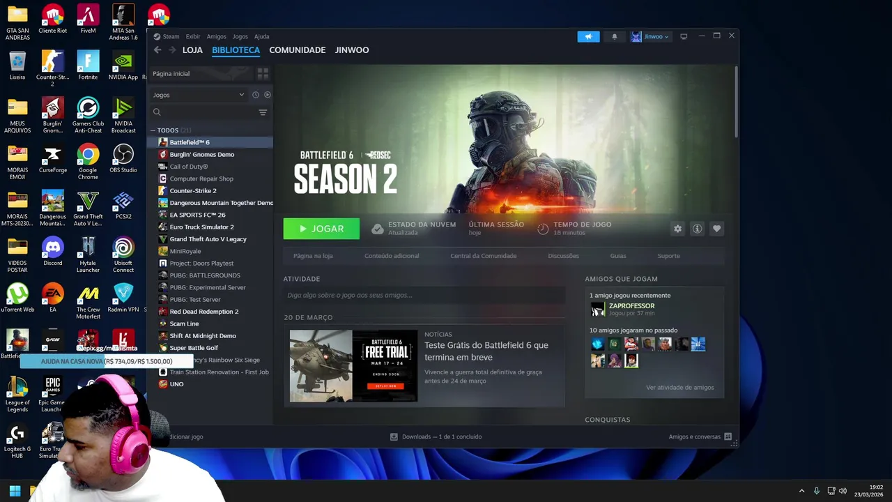Go forward with the Steam forward arrow
The width and height of the screenshot is (892, 502).
click(x=173, y=50)
